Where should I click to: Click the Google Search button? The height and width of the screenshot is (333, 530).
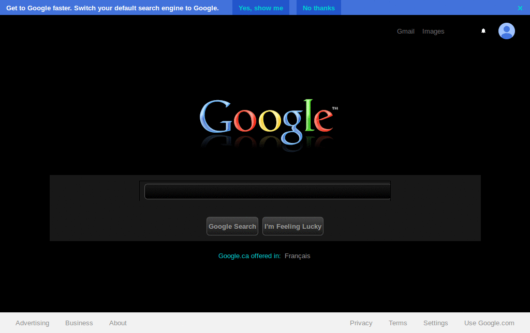point(232,226)
